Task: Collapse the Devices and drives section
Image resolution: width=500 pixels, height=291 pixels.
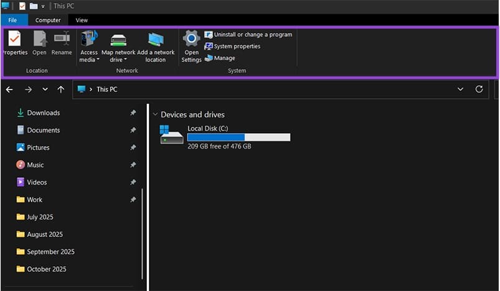Action: click(x=155, y=114)
